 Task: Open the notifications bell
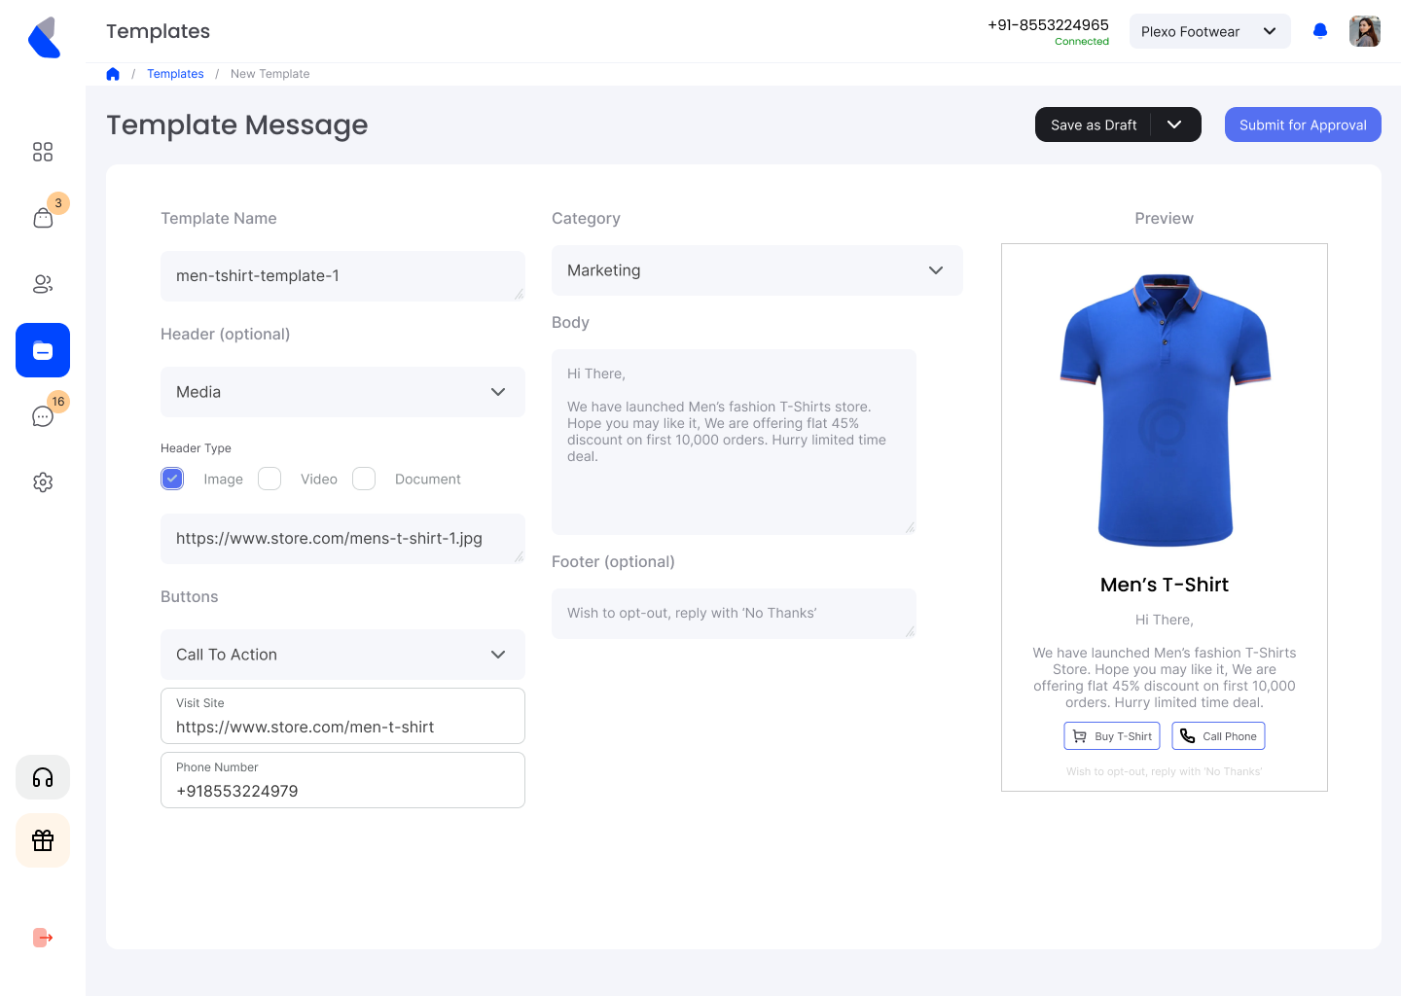[1320, 31]
